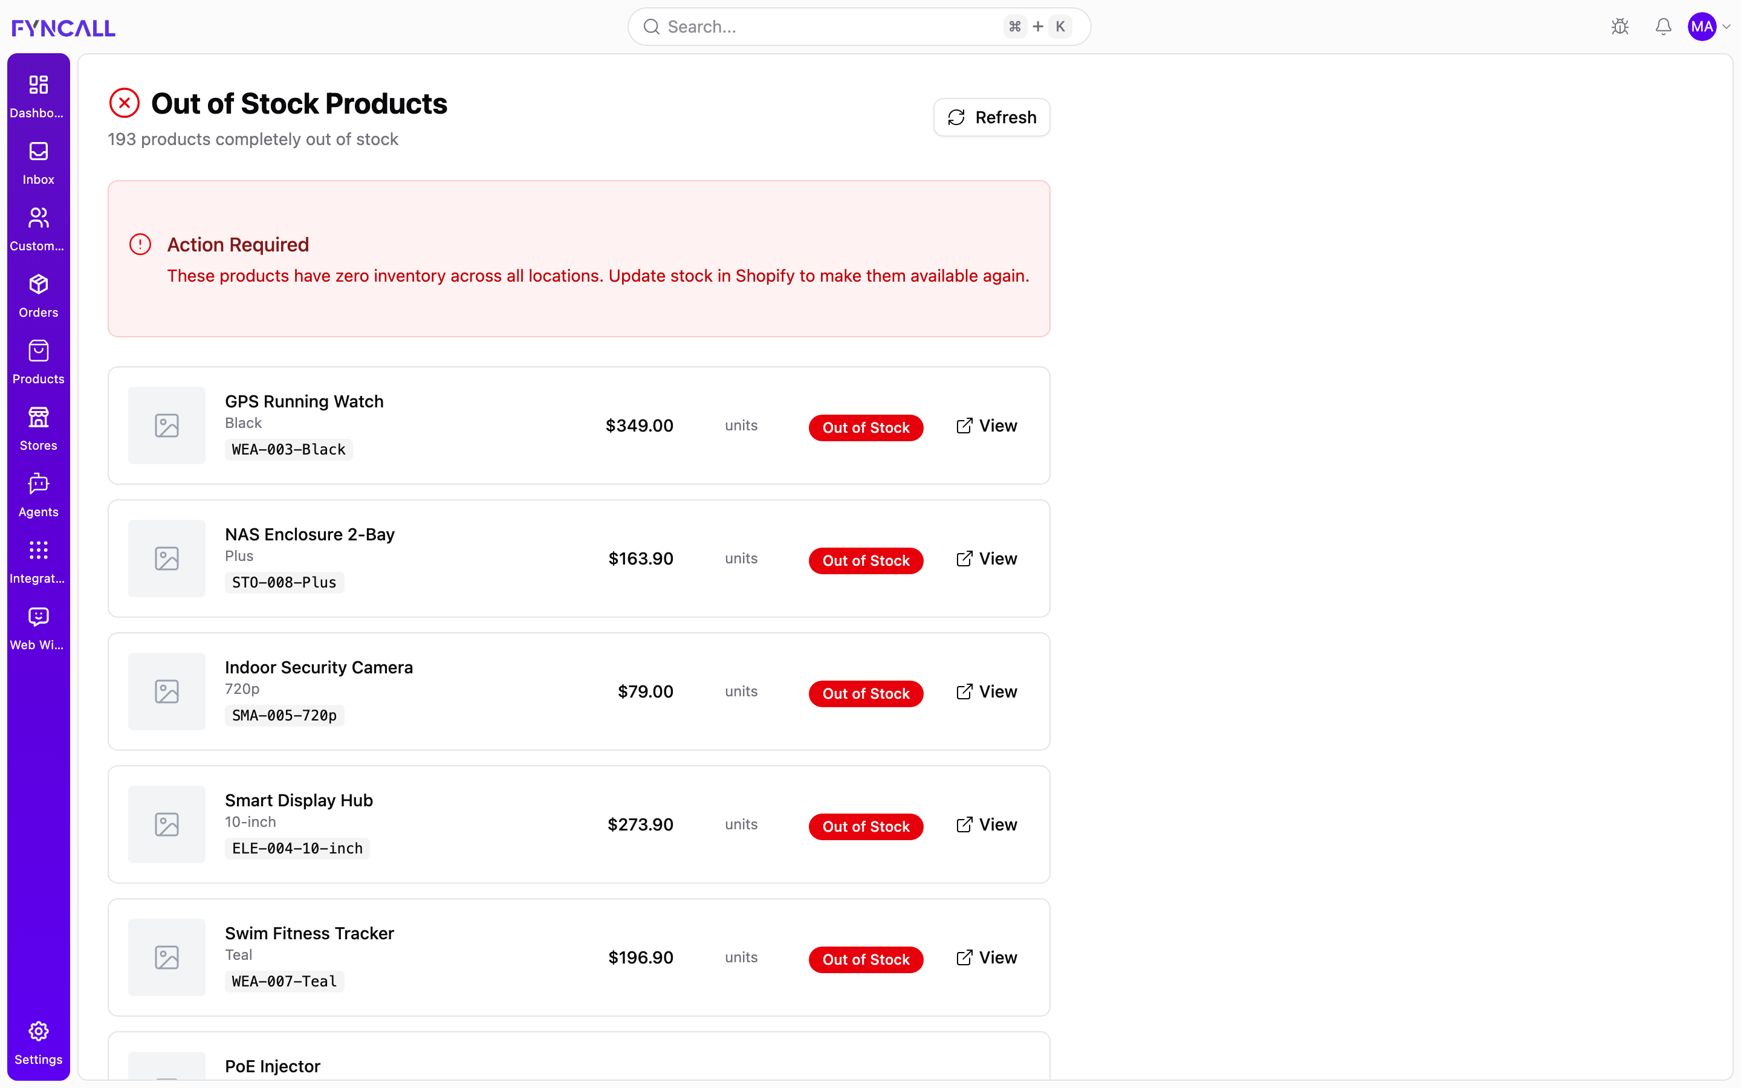Click the bug report icon
This screenshot has width=1741, height=1088.
(1620, 27)
